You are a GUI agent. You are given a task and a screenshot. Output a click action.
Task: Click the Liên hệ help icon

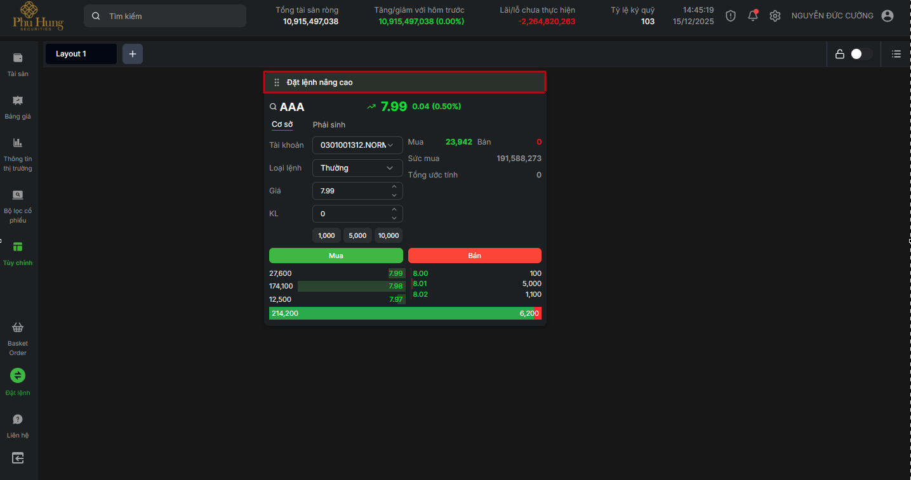[x=18, y=420]
